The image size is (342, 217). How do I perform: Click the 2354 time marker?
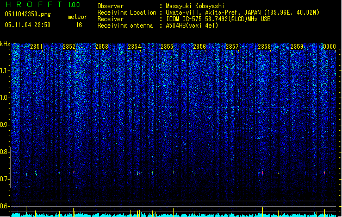[x=134, y=47]
